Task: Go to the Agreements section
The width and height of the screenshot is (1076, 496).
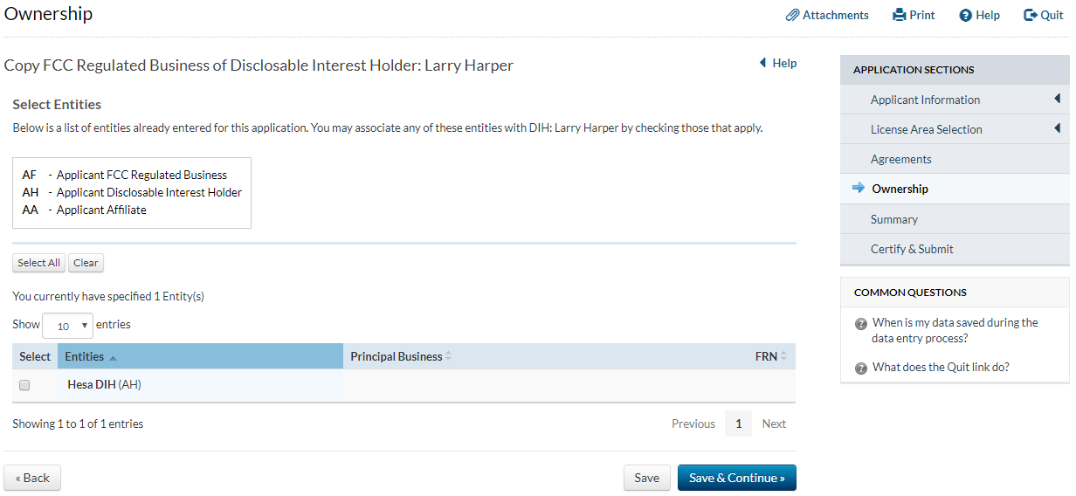Action: coord(900,159)
